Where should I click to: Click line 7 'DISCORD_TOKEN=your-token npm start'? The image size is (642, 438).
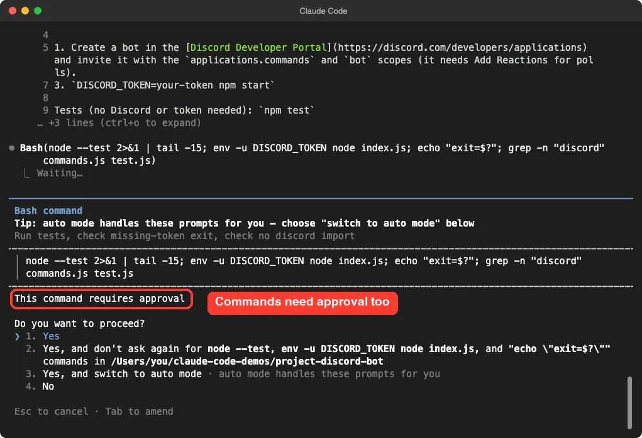(x=165, y=85)
